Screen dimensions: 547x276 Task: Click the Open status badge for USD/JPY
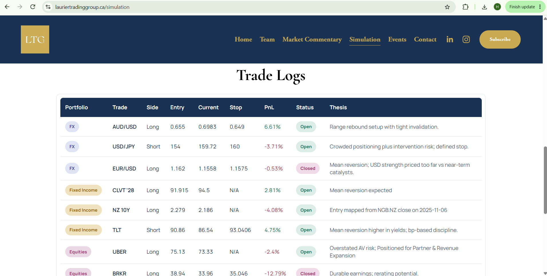pyautogui.click(x=306, y=147)
